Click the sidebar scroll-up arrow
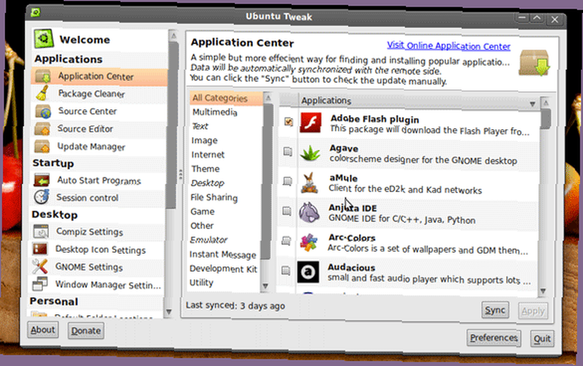The image size is (583, 366). coord(174,36)
